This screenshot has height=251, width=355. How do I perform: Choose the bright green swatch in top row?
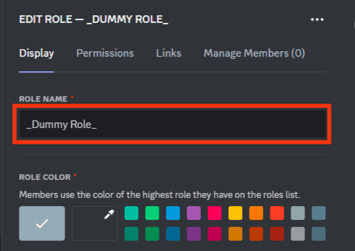click(x=153, y=213)
